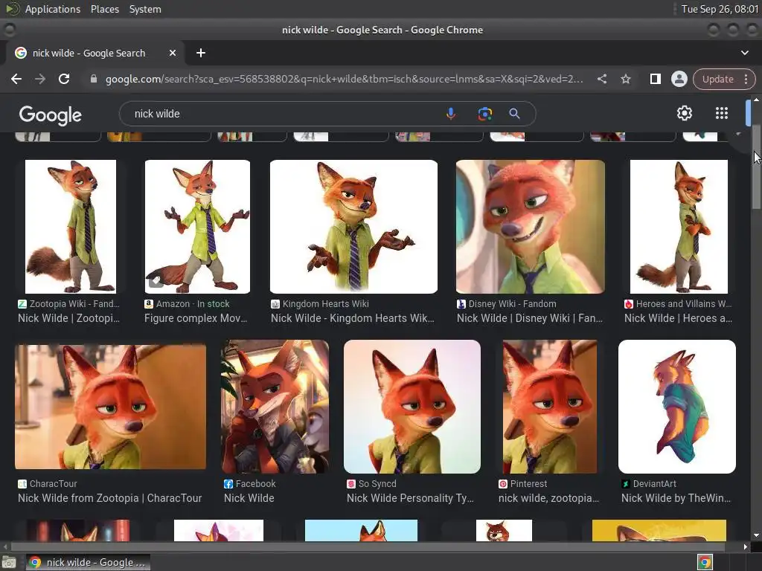
Task: Click the Nick Wilde | Zootopi... title link
Action: pyautogui.click(x=68, y=318)
